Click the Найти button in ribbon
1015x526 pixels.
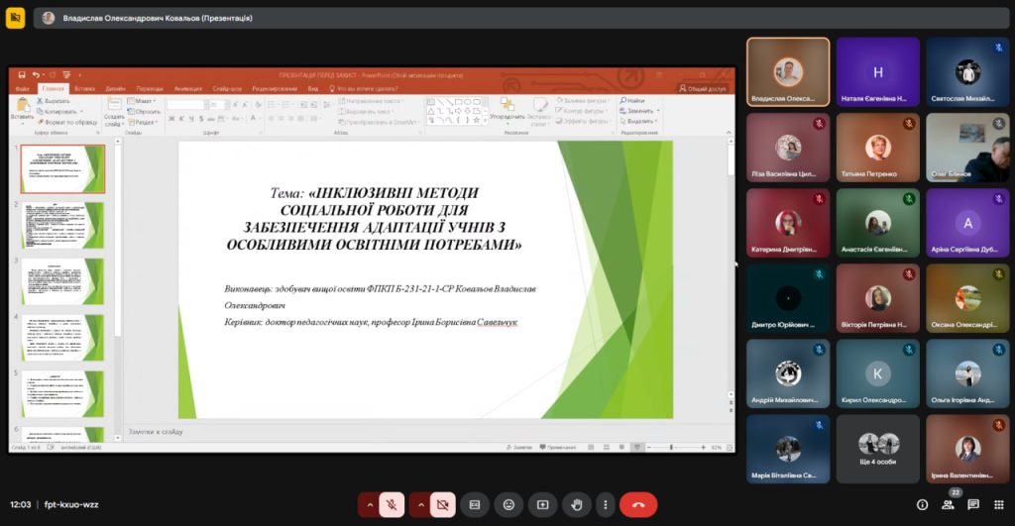coord(632,100)
